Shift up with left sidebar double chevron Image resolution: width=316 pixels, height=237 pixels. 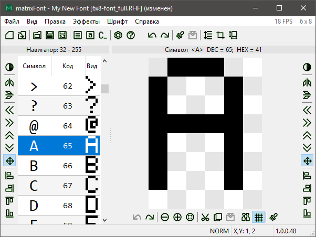[x=9, y=135]
